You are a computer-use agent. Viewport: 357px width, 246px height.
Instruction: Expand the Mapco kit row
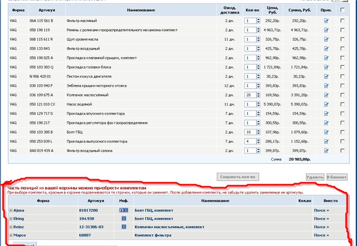pyautogui.click(x=11, y=235)
